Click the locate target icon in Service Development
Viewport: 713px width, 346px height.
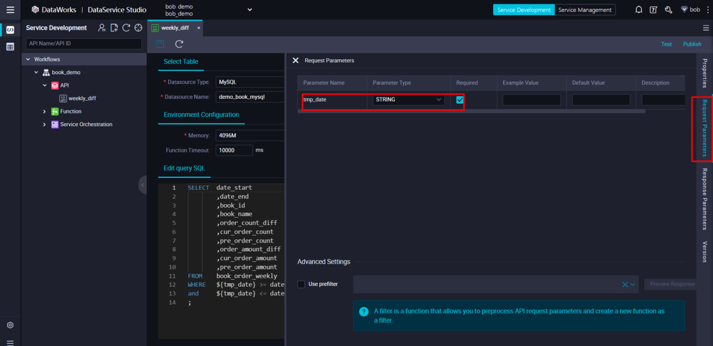pyautogui.click(x=138, y=28)
